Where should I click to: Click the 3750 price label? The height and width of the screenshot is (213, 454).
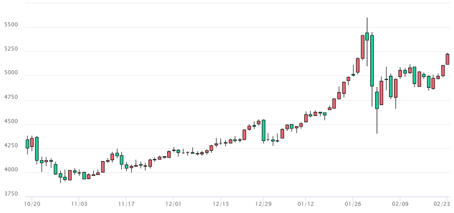point(10,194)
